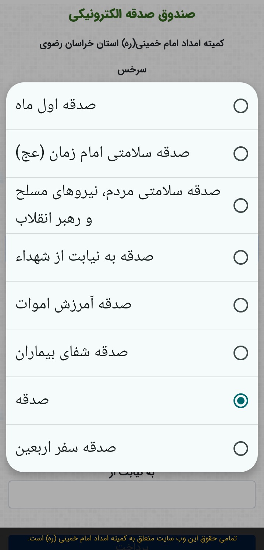Click the صندوق صدقه الکترونیکی page title
This screenshot has width=264, height=550.
[x=132, y=15]
